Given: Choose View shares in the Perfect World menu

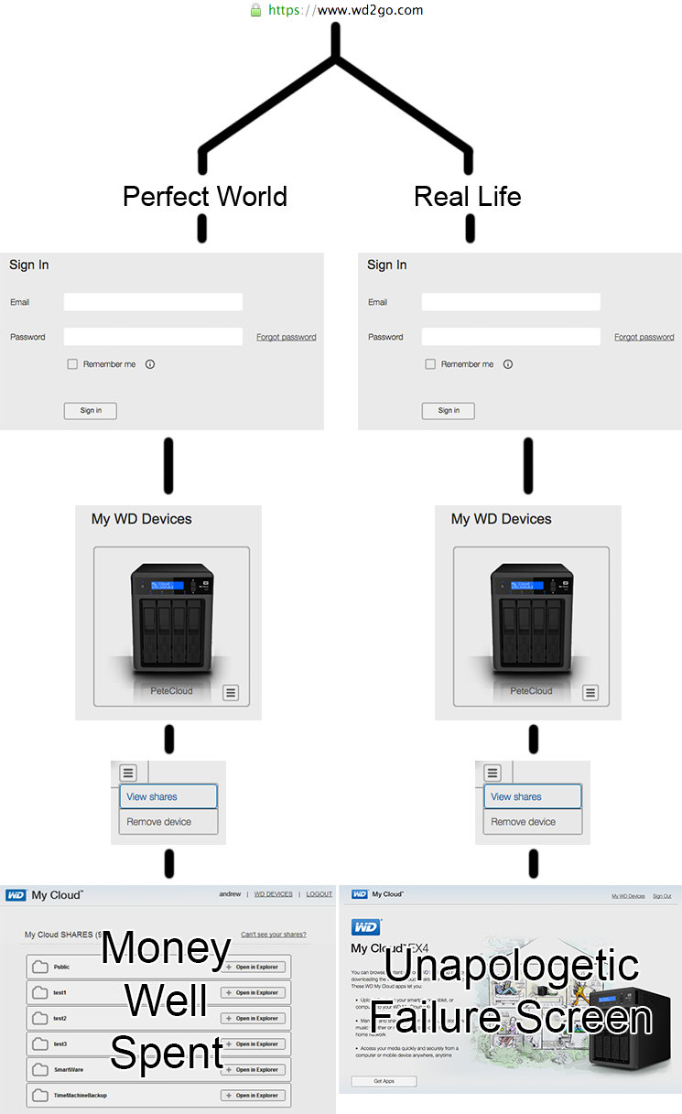Looking at the screenshot, I should click(x=168, y=796).
